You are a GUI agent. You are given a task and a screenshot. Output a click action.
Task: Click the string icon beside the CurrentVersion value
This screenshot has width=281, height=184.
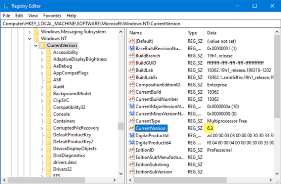point(132,128)
